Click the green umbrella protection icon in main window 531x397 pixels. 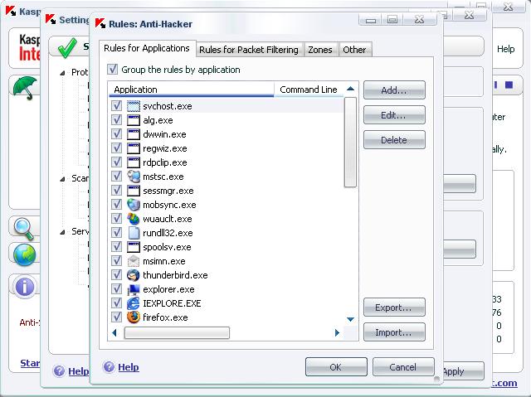click(x=26, y=88)
